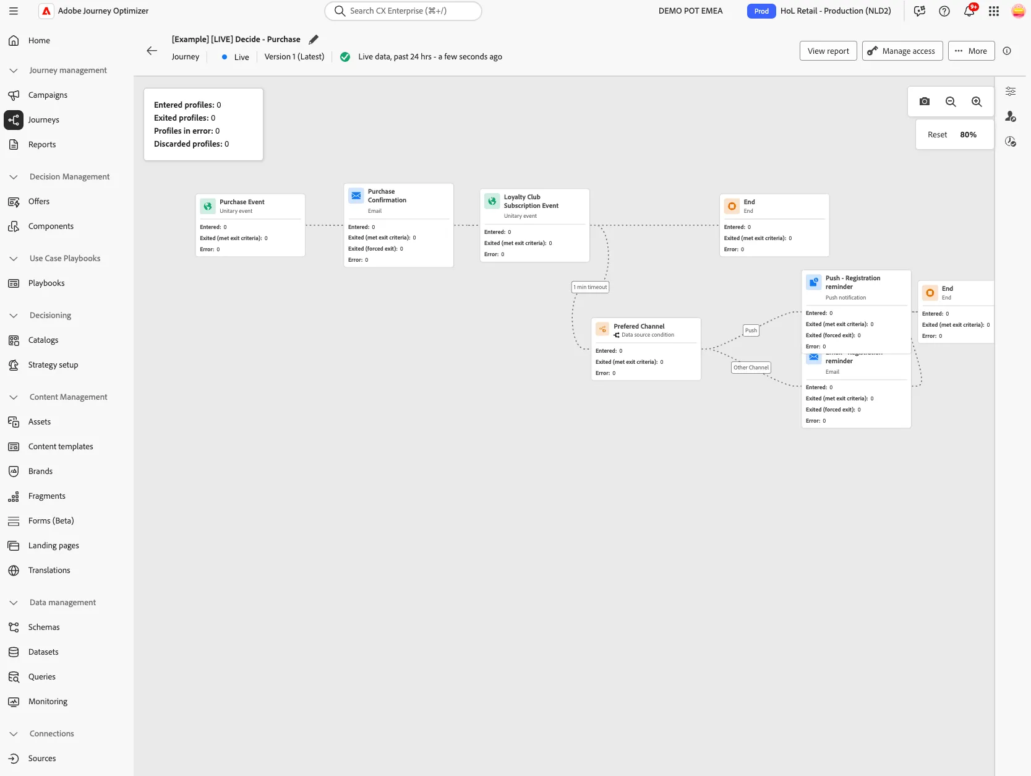Take a canvas screenshot with camera icon

925,101
